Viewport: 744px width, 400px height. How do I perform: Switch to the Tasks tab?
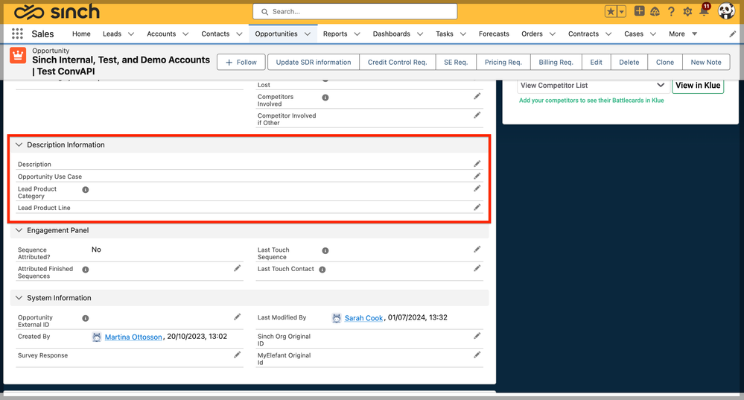(x=445, y=34)
